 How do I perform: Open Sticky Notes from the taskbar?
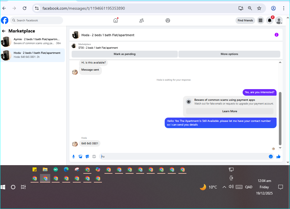(35, 169)
